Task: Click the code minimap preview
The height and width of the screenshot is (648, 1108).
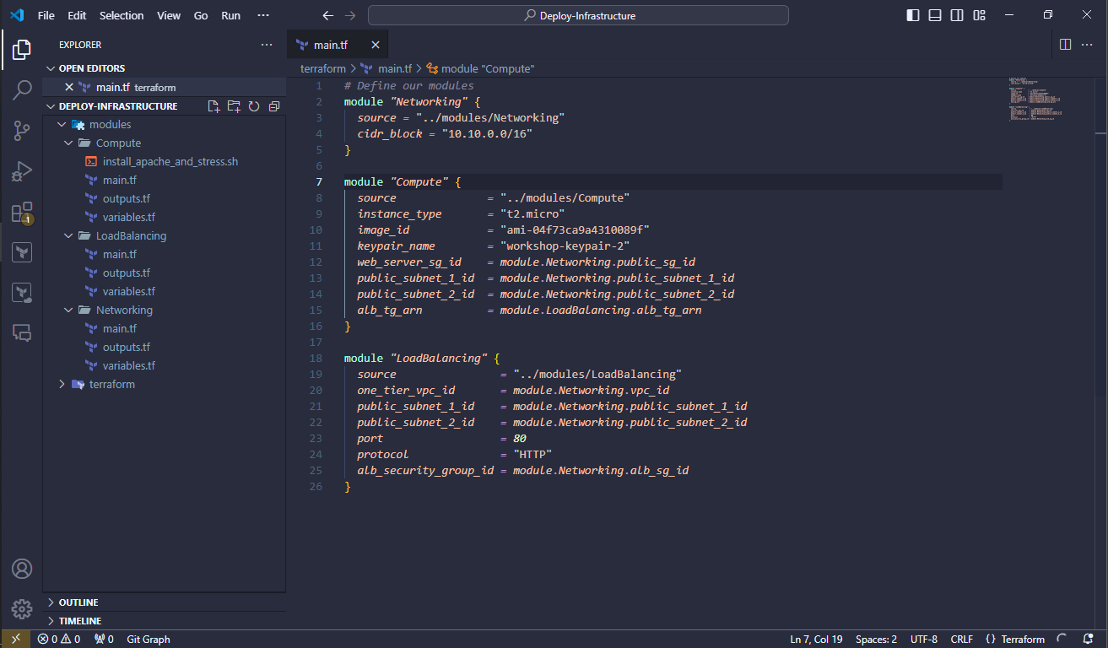Action: [1036, 101]
